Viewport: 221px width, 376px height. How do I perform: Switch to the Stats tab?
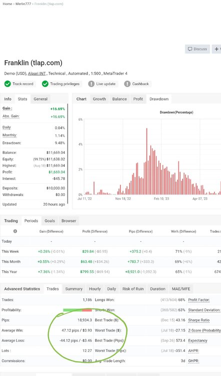pos(22,99)
